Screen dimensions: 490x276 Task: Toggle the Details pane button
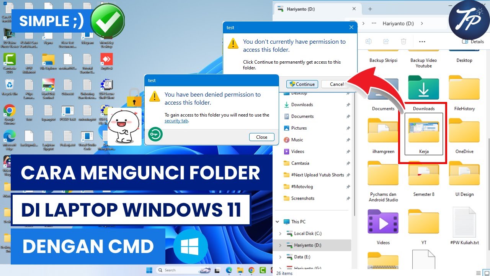click(473, 41)
